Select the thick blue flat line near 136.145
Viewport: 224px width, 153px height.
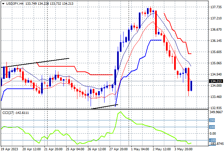(156, 40)
